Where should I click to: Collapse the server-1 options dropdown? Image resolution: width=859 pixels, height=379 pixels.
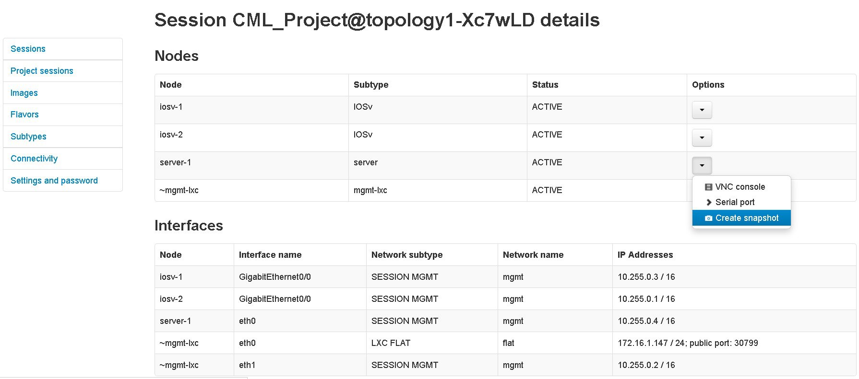pos(702,165)
